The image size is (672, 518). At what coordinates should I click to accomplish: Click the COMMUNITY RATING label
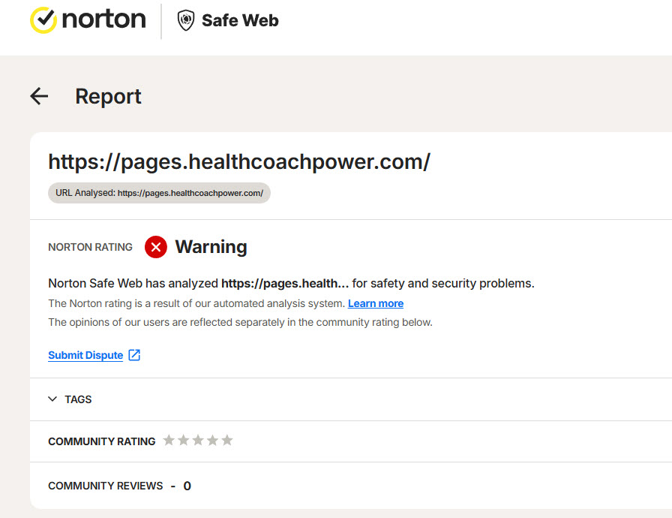click(101, 441)
